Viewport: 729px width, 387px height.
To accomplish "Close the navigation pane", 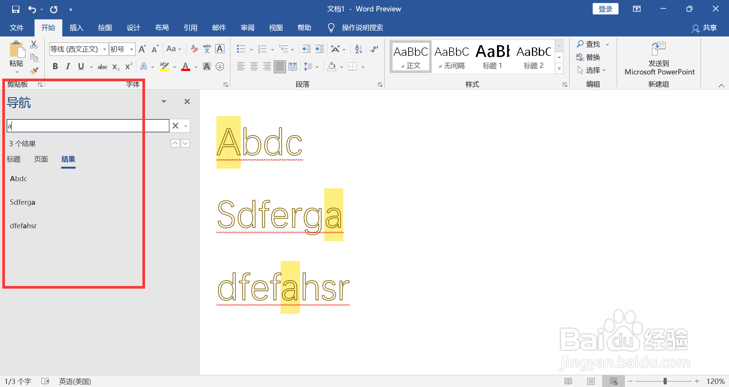I will coord(187,101).
